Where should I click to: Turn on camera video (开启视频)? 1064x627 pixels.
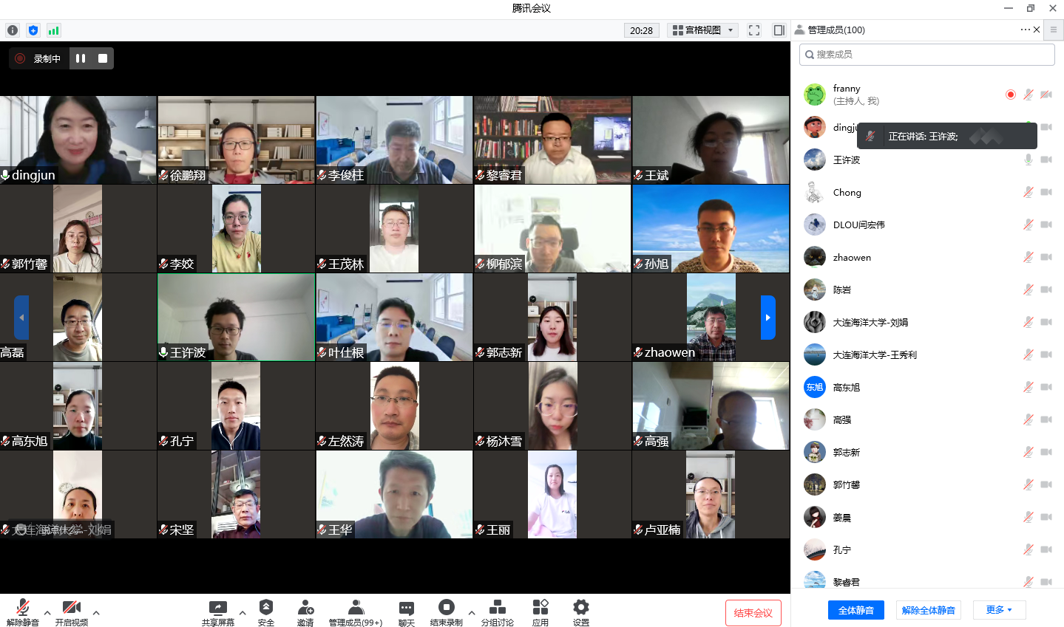[72, 611]
